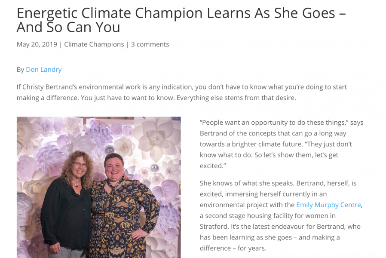Open author Don Landry's link
Screen dimensions: 386x258
tap(43, 70)
